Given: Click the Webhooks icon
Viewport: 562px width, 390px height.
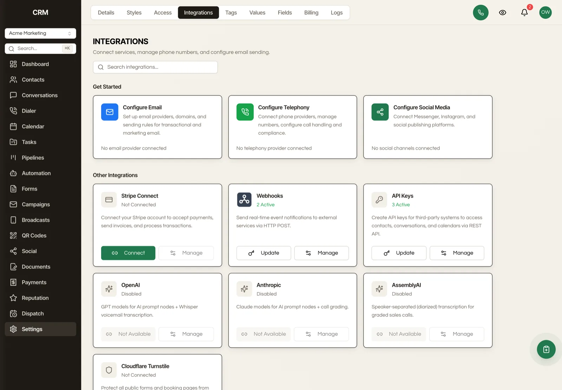Looking at the screenshot, I should (x=244, y=200).
